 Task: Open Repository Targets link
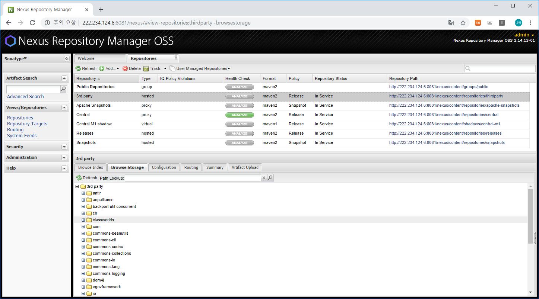pyautogui.click(x=27, y=124)
